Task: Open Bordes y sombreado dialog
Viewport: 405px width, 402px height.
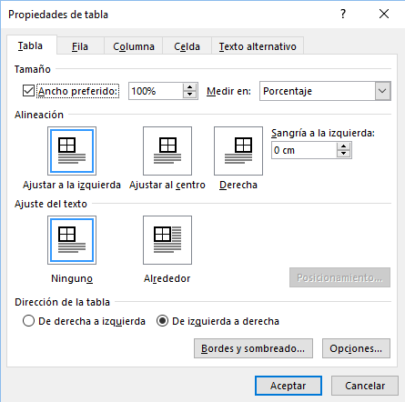Action: click(253, 348)
